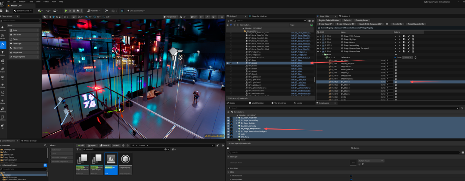Click delete icon for Default Act row
Viewport: 465px width, 181px height.
[415, 57]
